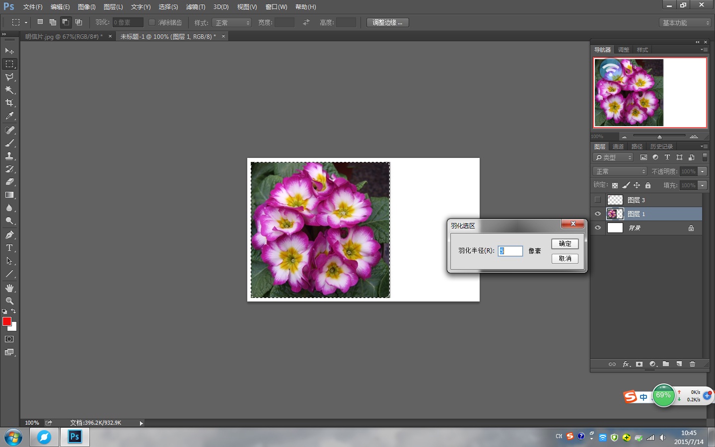Enable the 消除锯齿 checkbox

tap(152, 22)
